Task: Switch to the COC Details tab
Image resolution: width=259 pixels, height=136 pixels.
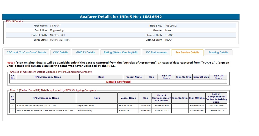Action: pyautogui.click(x=60, y=53)
